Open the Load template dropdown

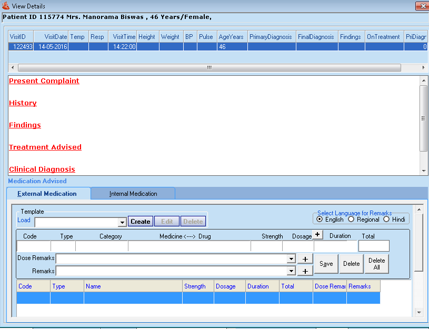coord(122,222)
